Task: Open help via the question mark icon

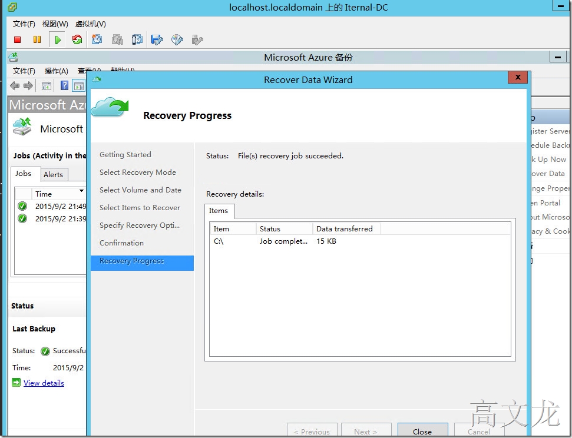Action: (x=65, y=86)
